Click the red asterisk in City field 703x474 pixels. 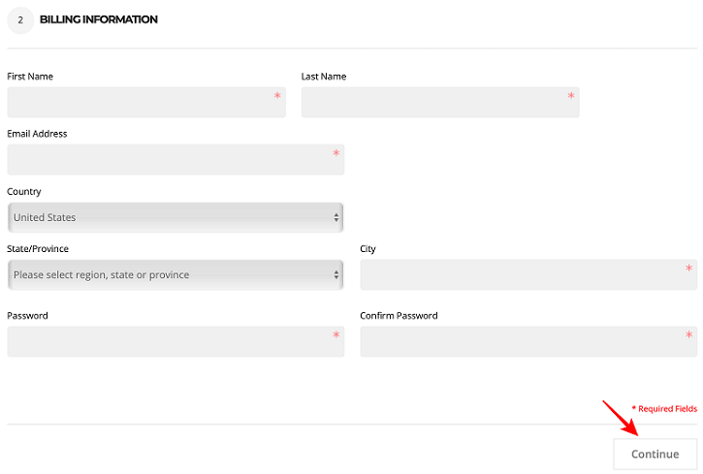pos(689,268)
